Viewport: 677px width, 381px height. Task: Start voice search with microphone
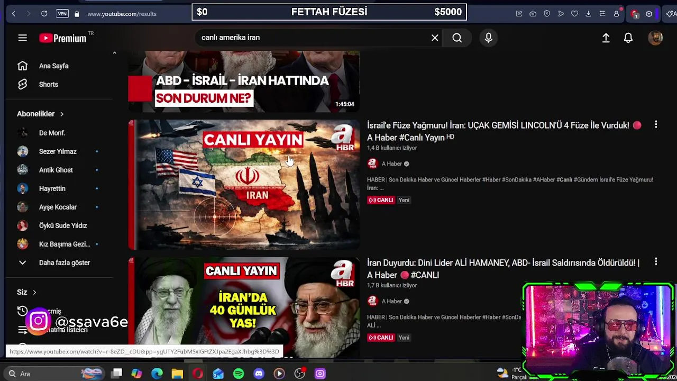[488, 38]
